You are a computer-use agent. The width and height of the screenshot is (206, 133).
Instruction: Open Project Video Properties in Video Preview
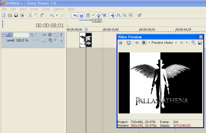click(120, 43)
